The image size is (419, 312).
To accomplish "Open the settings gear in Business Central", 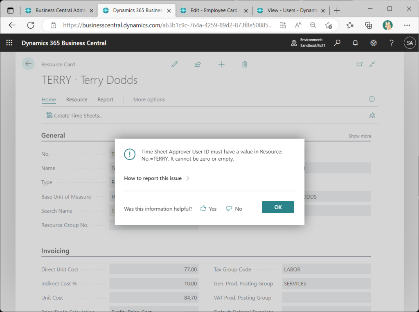I will pyautogui.click(x=373, y=43).
